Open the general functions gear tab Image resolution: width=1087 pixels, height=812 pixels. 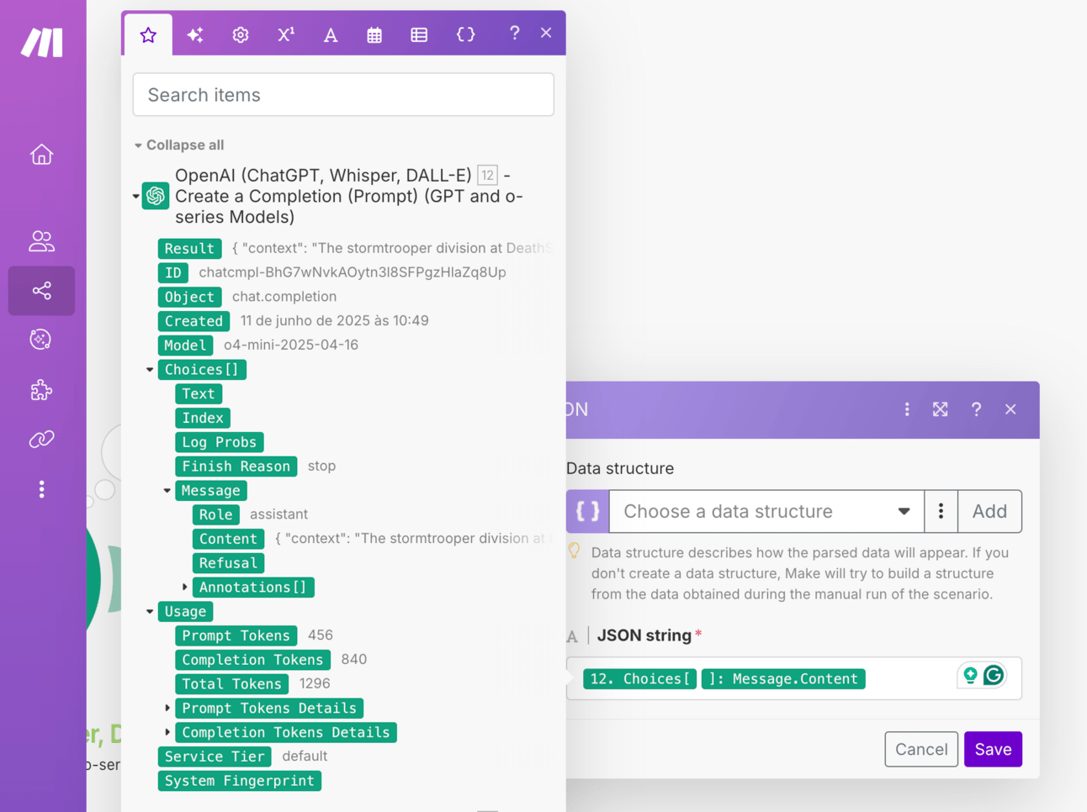click(241, 34)
